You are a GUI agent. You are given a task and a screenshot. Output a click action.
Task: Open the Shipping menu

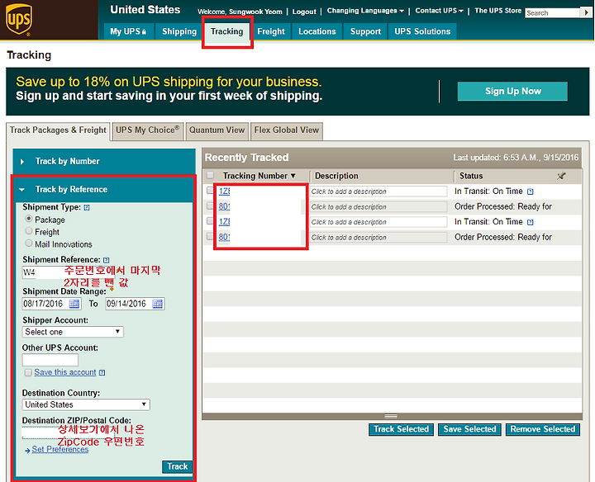coord(179,31)
